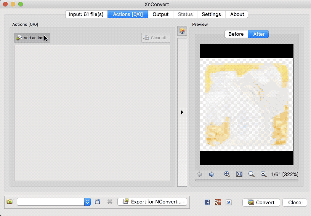Screen dimensions: 311x216
Task: Click the Convert button
Action: click(261, 202)
